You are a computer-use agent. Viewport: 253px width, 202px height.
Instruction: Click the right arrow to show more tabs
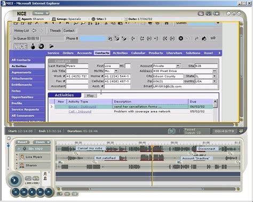tap(219, 53)
